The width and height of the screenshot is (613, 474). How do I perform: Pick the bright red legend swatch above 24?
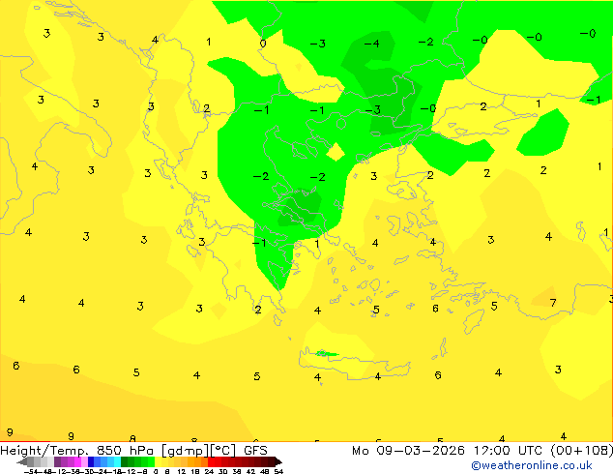(211, 462)
